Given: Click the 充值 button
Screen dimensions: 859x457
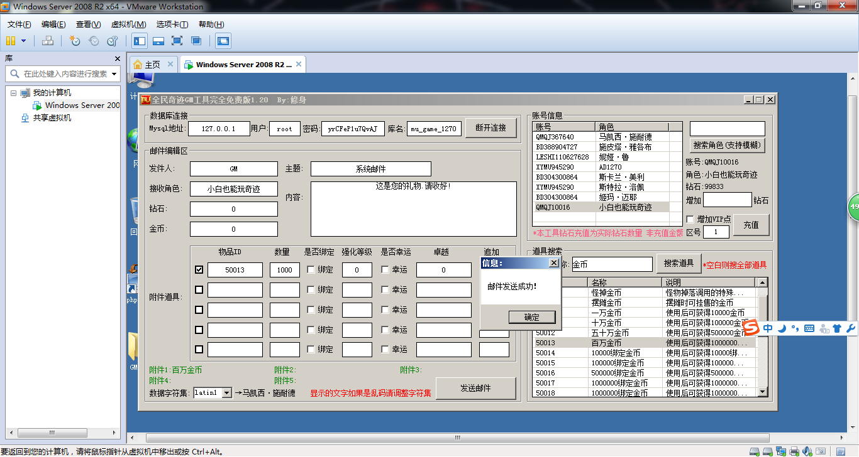Looking at the screenshot, I should coord(751,225).
